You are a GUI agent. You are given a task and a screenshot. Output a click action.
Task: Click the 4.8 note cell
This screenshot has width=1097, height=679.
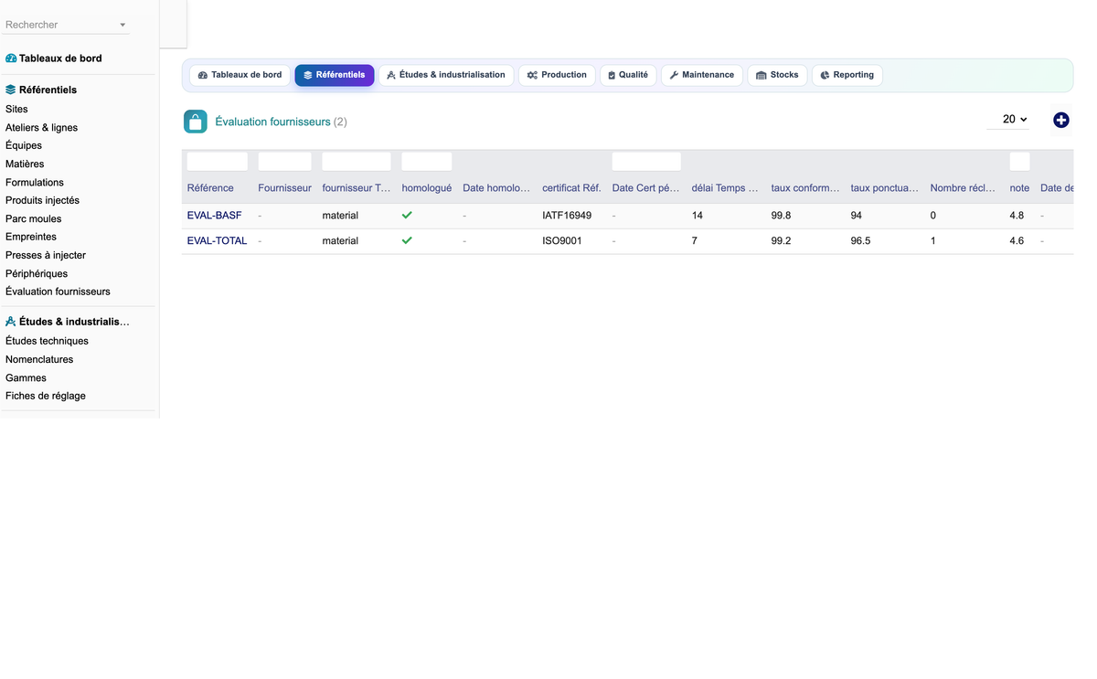click(x=1017, y=216)
